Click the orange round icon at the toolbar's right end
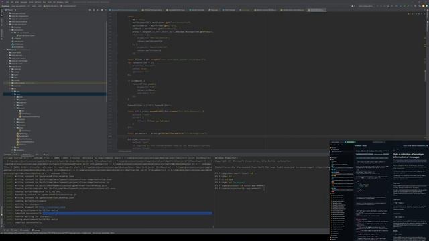 pyautogui.click(x=424, y=6)
